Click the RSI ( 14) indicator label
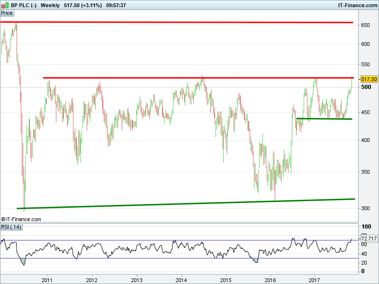 (x=11, y=227)
